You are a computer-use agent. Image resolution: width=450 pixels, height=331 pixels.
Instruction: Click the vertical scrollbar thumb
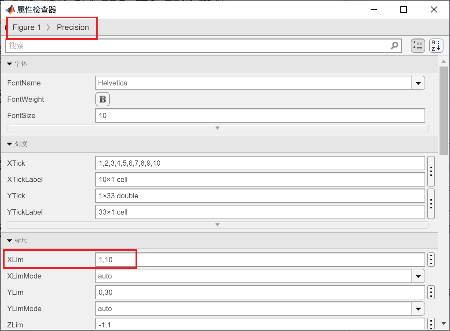pos(443,111)
